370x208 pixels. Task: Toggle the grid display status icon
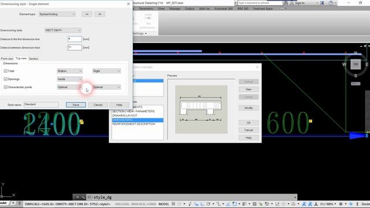click(x=173, y=204)
